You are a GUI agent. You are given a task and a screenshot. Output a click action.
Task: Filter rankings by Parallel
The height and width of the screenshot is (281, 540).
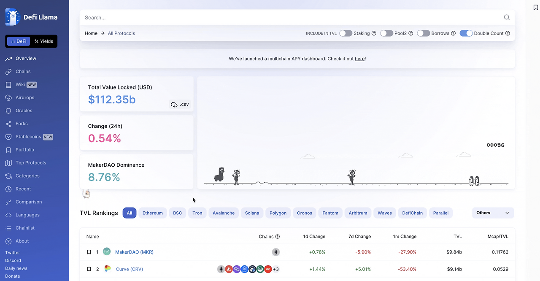(x=441, y=213)
